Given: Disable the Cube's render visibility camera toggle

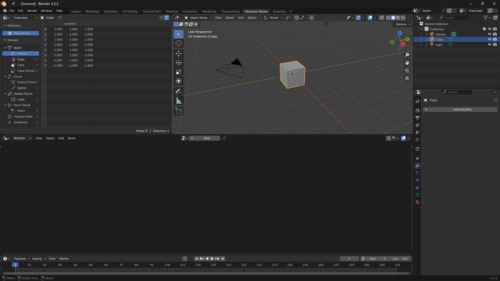Looking at the screenshot, I should (495, 39).
